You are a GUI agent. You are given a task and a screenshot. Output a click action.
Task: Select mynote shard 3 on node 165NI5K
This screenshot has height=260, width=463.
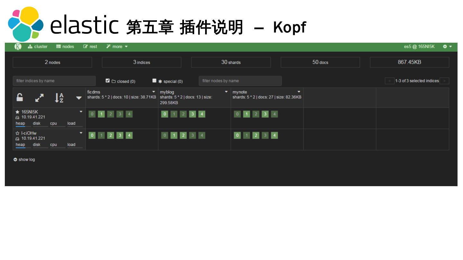point(265,114)
